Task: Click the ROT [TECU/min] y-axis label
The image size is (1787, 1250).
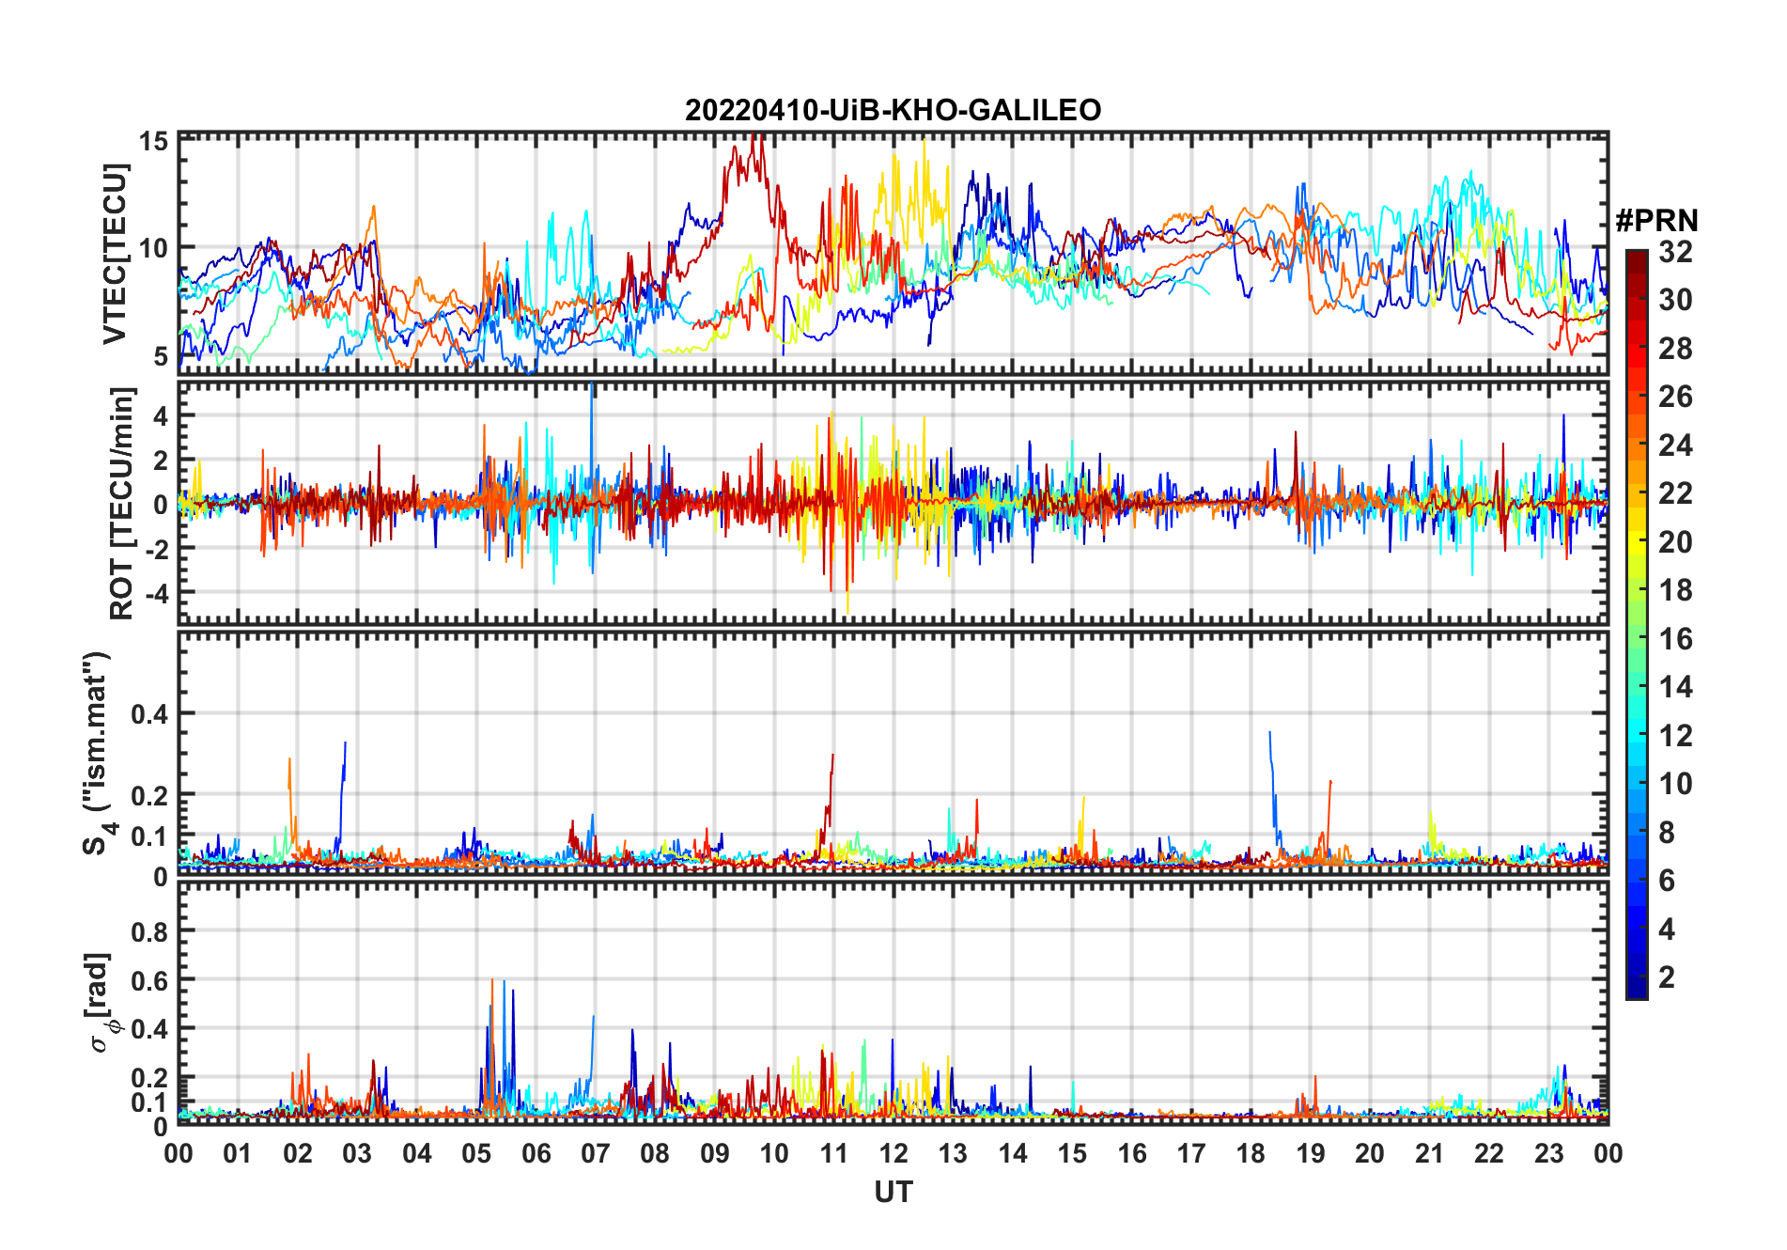Action: (x=122, y=504)
